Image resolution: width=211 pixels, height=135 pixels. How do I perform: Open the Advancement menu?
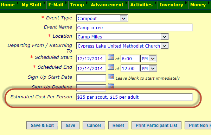tap(107, 5)
